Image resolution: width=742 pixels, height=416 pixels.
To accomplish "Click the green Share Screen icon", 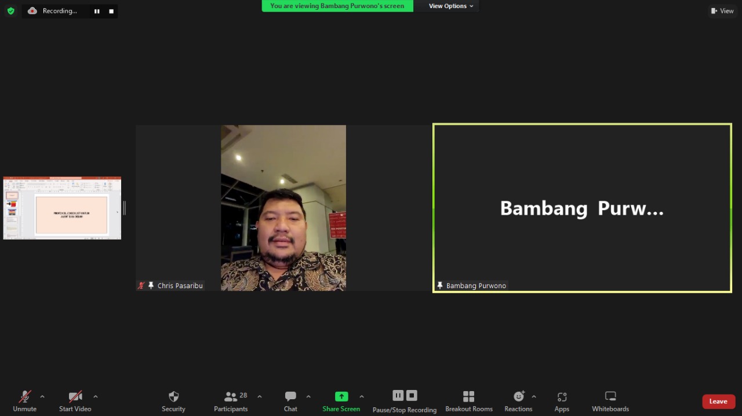I will [x=341, y=396].
